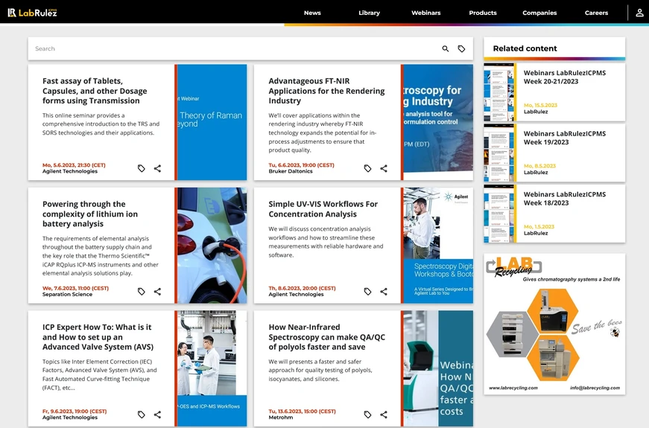
Task: Open Powering through the complexity of lithium title
Action: tap(90, 214)
